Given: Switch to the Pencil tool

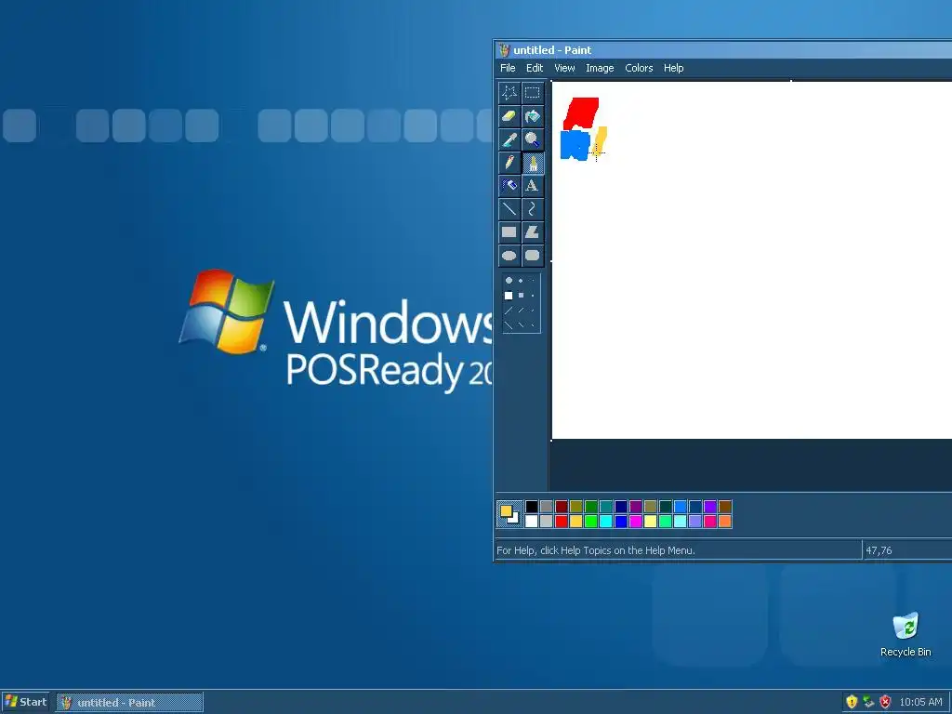Looking at the screenshot, I should (509, 163).
